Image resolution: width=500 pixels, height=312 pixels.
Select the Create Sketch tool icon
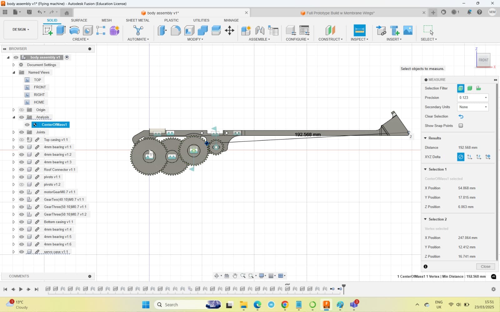[x=47, y=30]
